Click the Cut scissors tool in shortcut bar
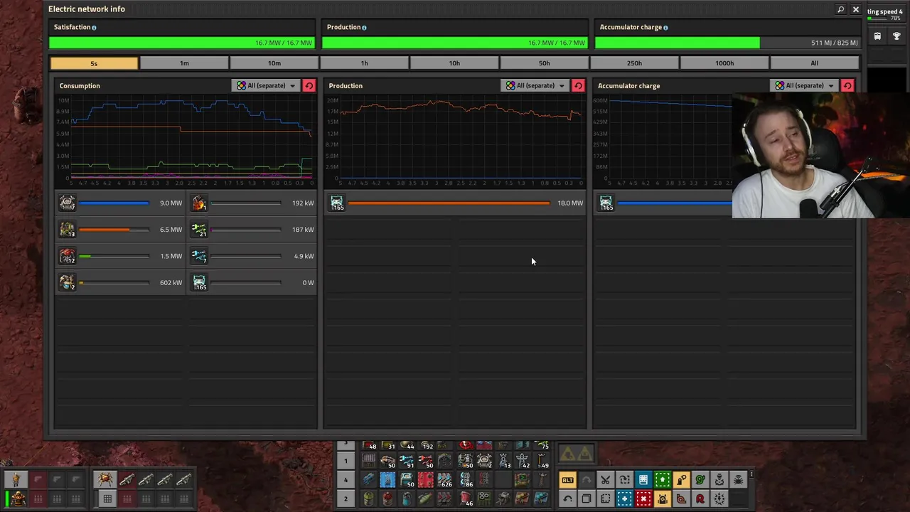Viewport: 910px width, 512px height. click(605, 480)
